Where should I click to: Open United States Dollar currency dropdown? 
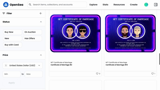pyautogui.click(x=22, y=65)
